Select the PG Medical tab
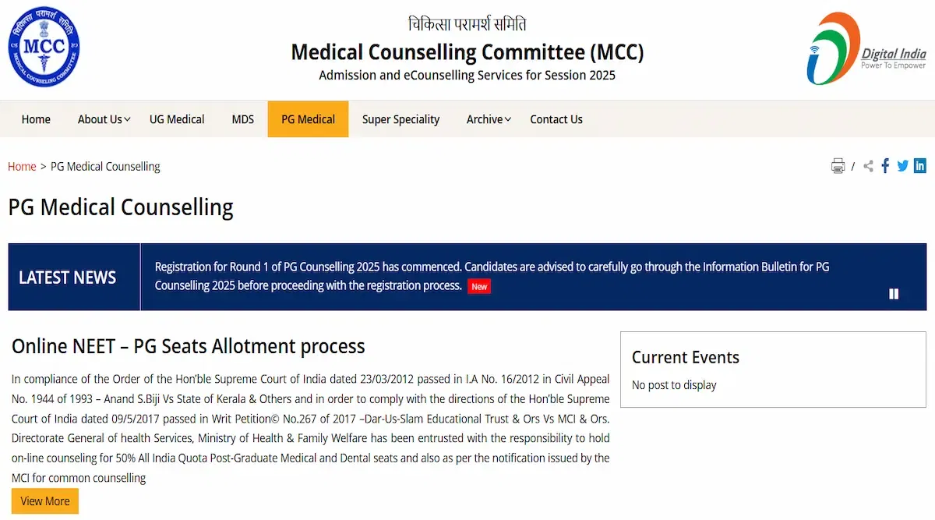The width and height of the screenshot is (935, 520). pos(308,119)
